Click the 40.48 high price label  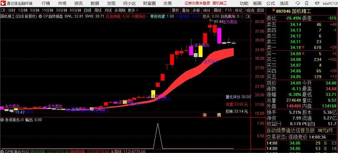pyautogui.click(x=219, y=21)
